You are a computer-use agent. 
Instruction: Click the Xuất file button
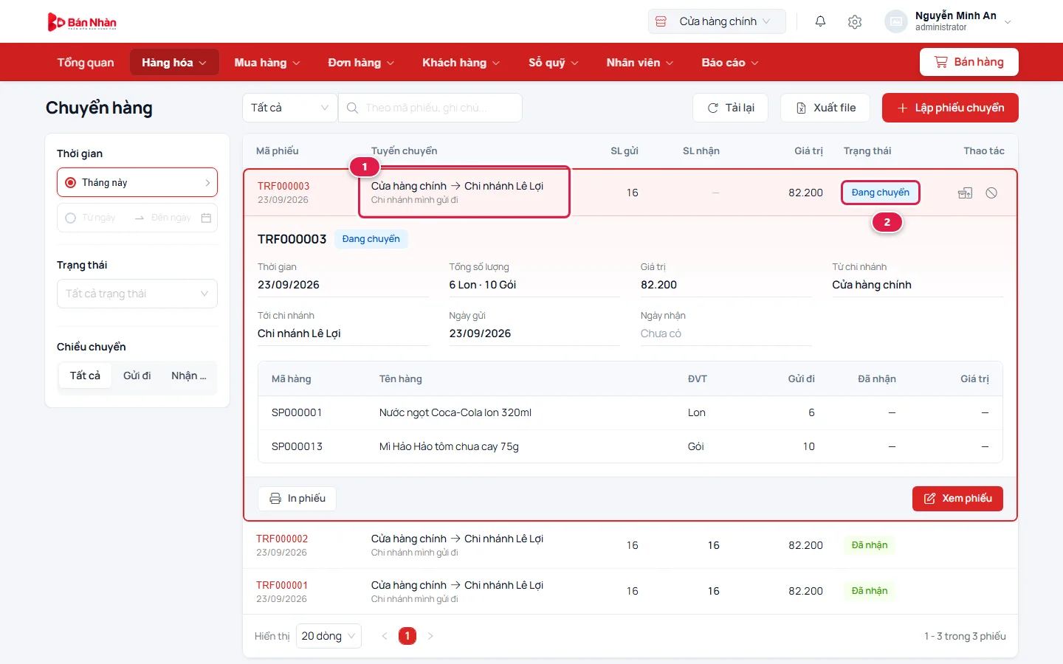[x=825, y=108]
